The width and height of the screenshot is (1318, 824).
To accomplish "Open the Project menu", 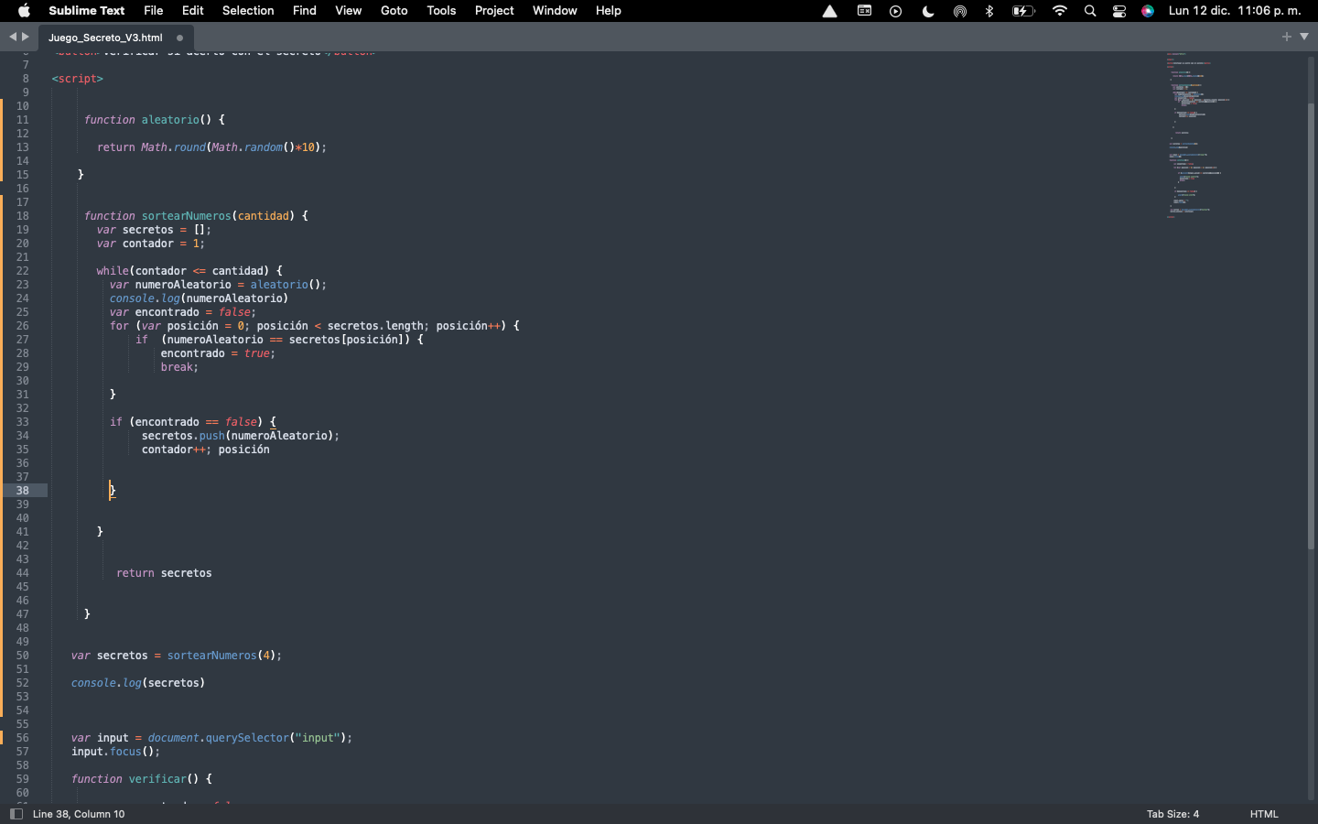I will (494, 11).
